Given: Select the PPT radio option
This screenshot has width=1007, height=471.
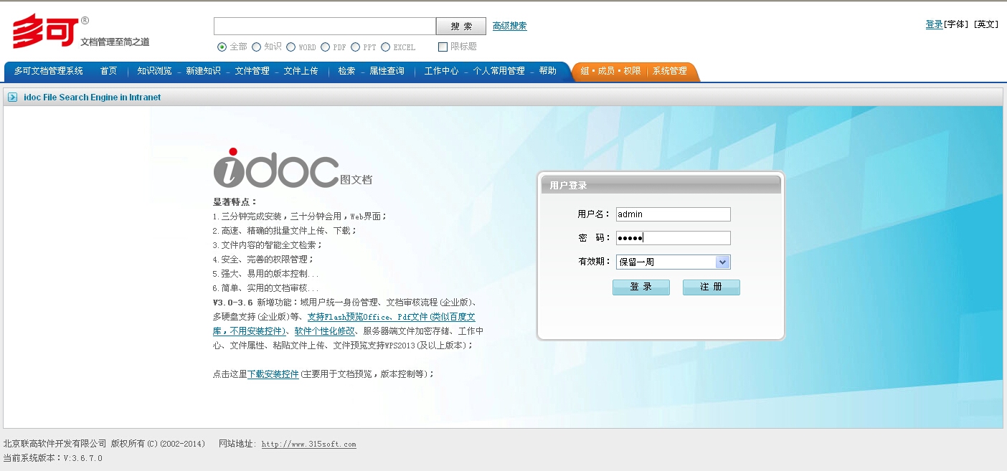Looking at the screenshot, I should click(x=355, y=47).
